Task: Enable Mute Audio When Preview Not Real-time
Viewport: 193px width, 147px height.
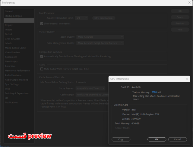Action: point(42,69)
